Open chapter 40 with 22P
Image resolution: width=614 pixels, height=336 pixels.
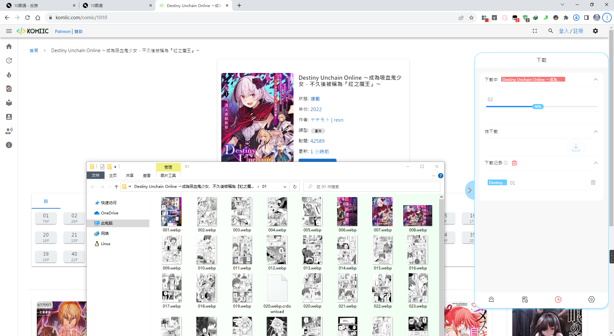(x=74, y=256)
